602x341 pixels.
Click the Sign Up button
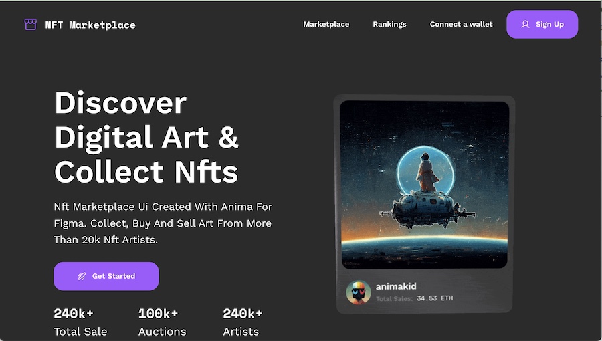click(x=542, y=24)
